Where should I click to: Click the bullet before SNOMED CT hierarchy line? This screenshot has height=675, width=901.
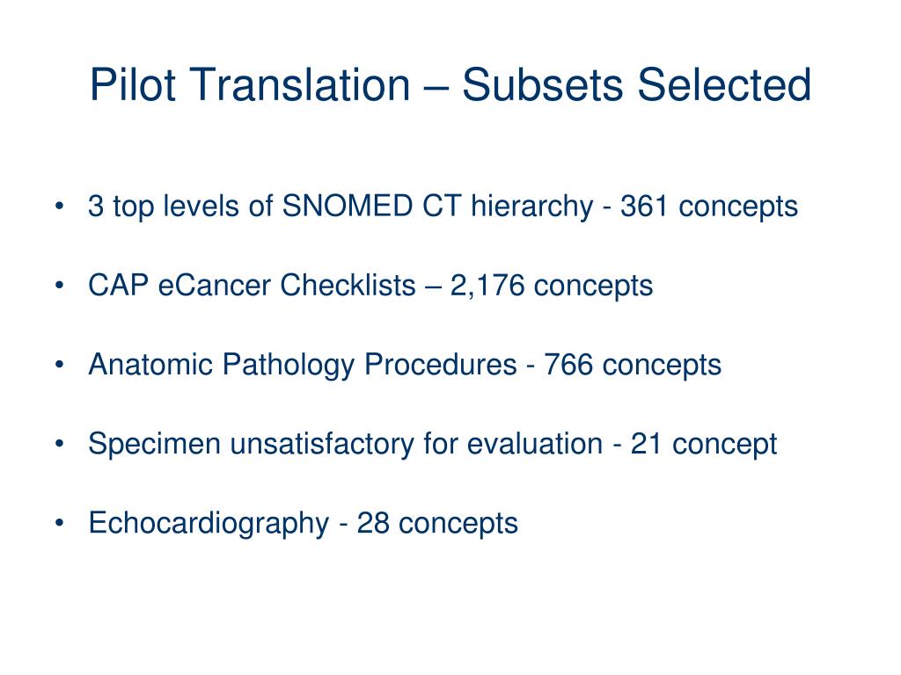pos(59,206)
